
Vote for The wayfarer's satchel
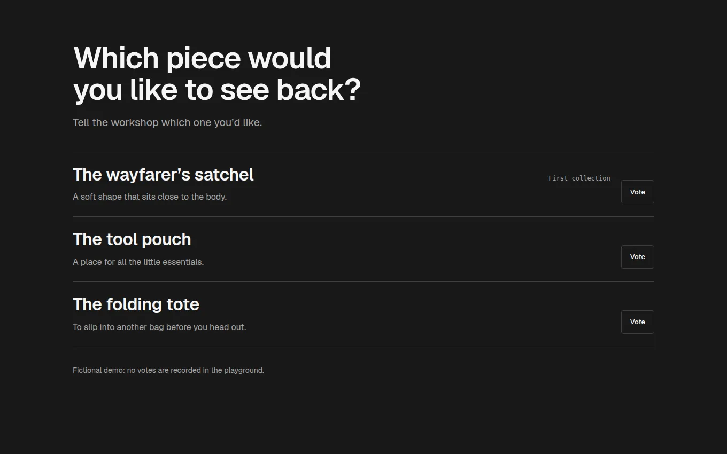[x=637, y=192]
